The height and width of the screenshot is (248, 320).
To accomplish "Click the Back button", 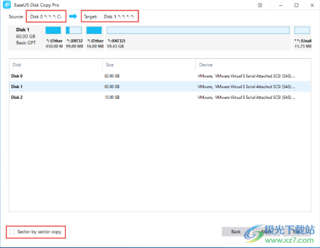I will coord(236,232).
